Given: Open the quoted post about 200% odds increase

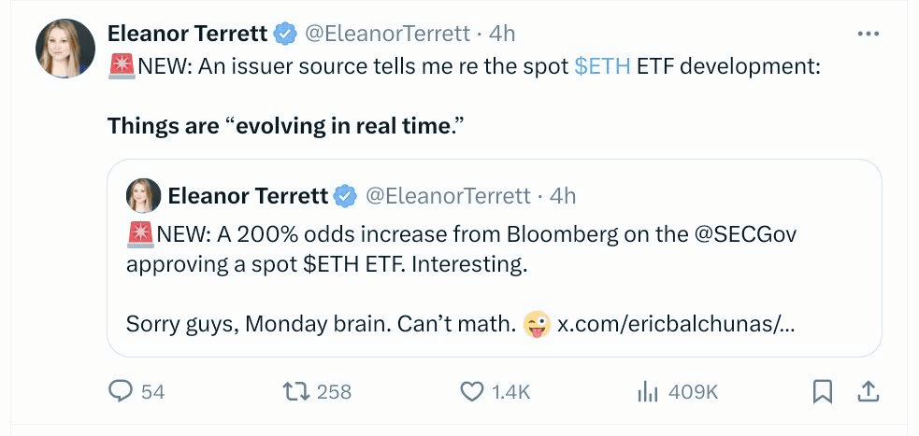Looking at the screenshot, I should click(494, 258).
